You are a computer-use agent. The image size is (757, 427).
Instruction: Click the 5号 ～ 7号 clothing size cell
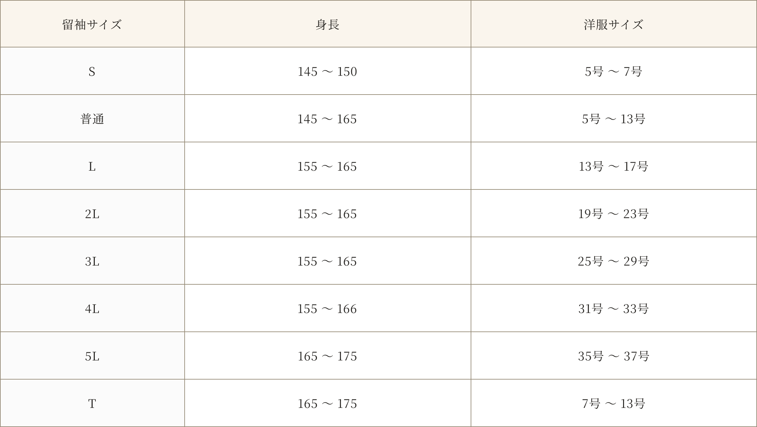click(x=614, y=71)
